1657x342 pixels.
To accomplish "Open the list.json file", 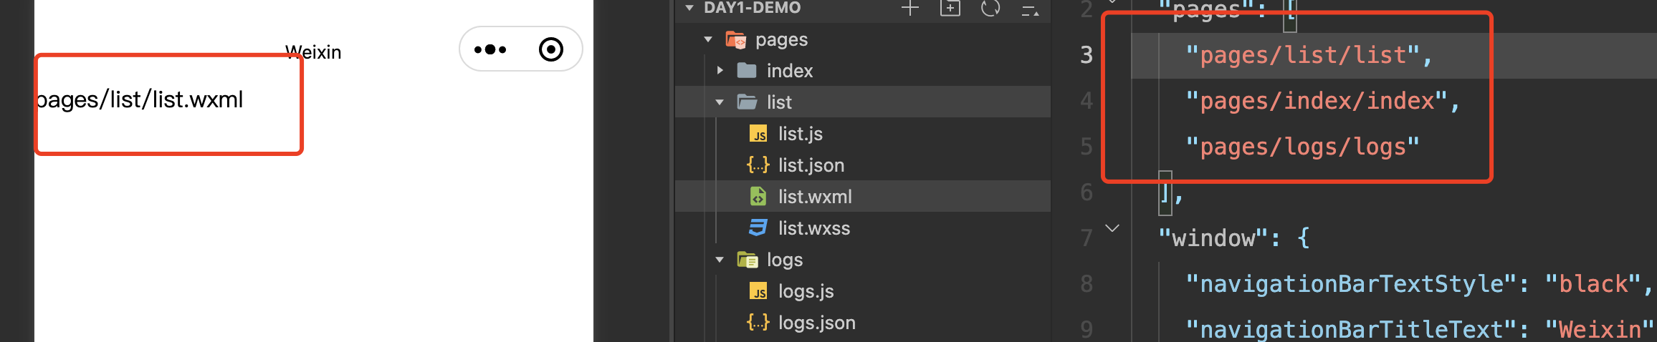I will [x=811, y=165].
